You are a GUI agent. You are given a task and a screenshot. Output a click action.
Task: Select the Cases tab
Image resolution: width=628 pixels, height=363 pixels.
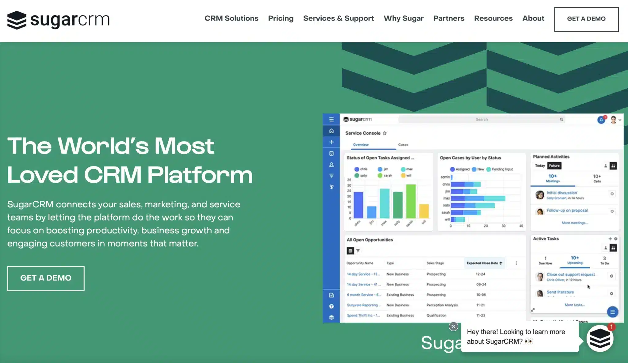point(403,145)
